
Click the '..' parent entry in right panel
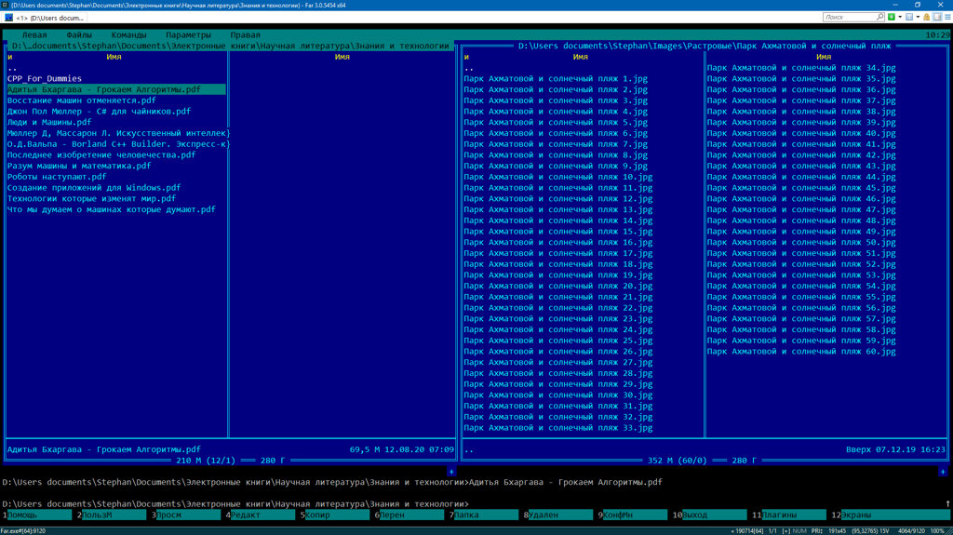[x=469, y=68]
